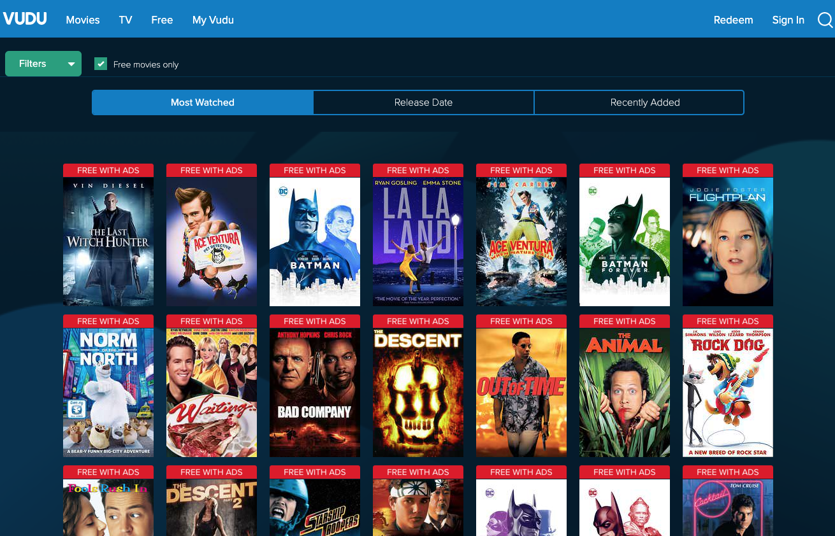Go to the Free section
Image resolution: width=835 pixels, height=536 pixels.
pyautogui.click(x=162, y=20)
